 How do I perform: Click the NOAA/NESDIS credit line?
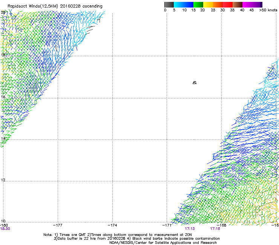point(163,243)
